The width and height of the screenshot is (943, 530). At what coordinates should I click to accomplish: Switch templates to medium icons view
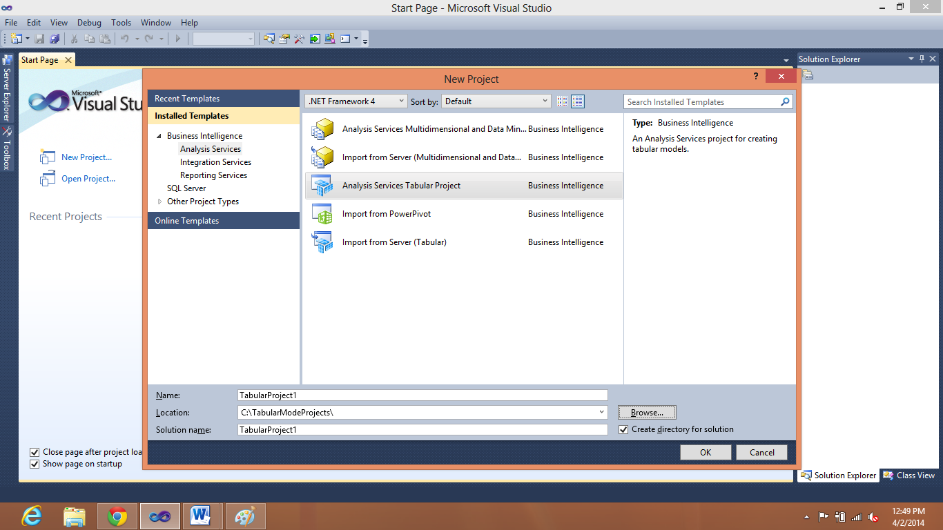click(x=578, y=101)
